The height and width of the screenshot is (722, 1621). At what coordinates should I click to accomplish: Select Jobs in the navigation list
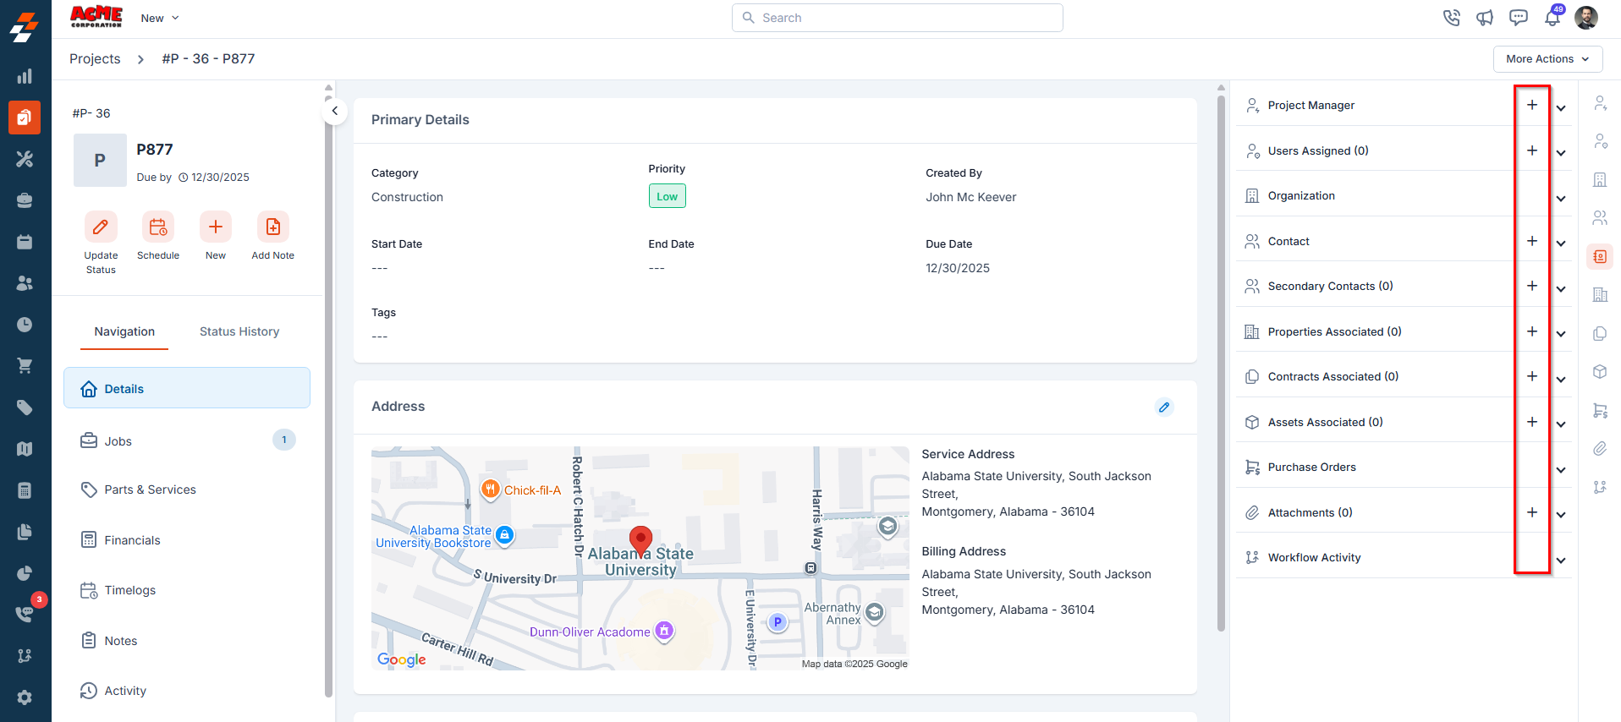(x=118, y=441)
